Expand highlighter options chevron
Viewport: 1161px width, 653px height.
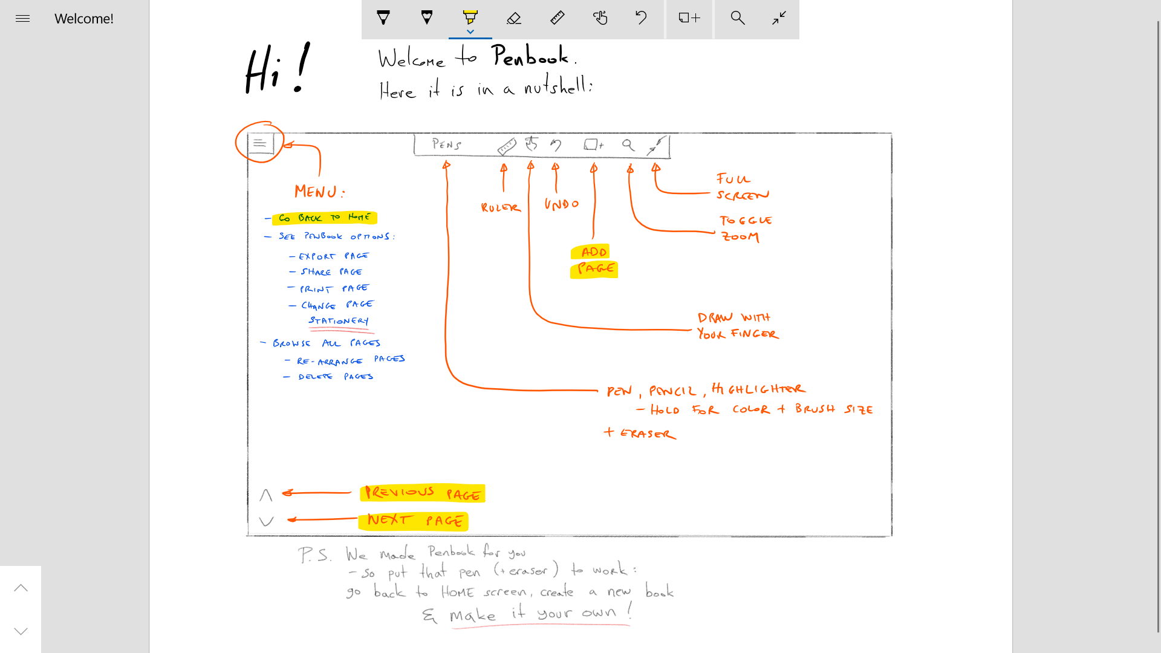[470, 31]
